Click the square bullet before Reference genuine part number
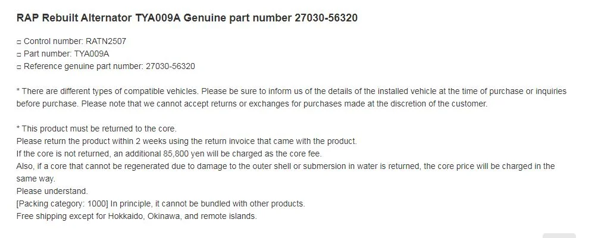592x238 pixels. tap(19, 67)
